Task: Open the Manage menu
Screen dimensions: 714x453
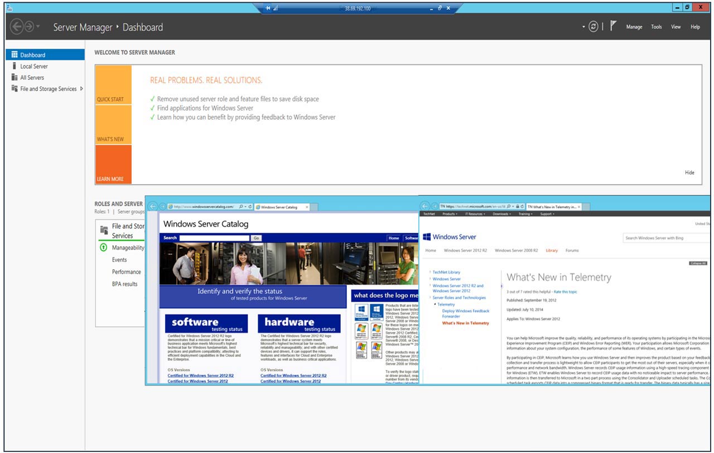Action: [634, 27]
